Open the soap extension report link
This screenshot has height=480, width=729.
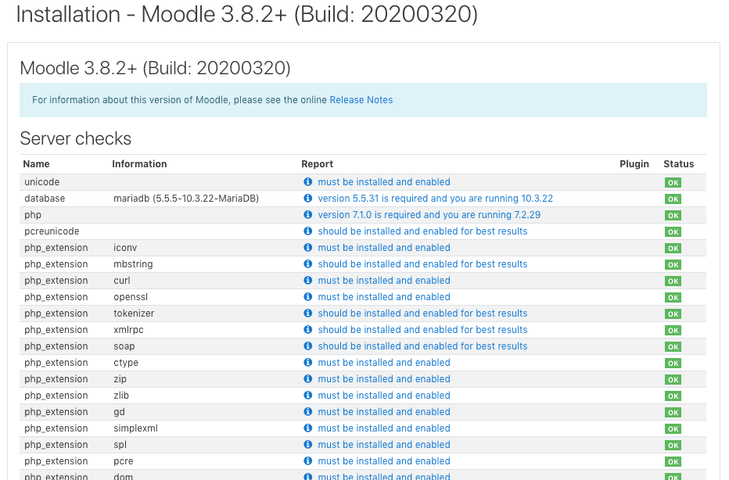(x=422, y=346)
